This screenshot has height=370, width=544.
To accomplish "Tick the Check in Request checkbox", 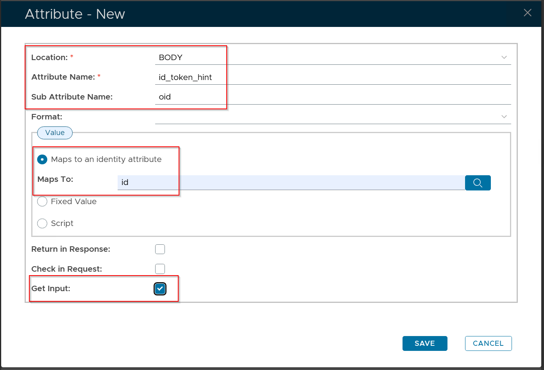I will pos(160,269).
